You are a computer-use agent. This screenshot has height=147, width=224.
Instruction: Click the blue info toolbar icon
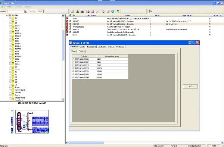click(x=113, y=11)
